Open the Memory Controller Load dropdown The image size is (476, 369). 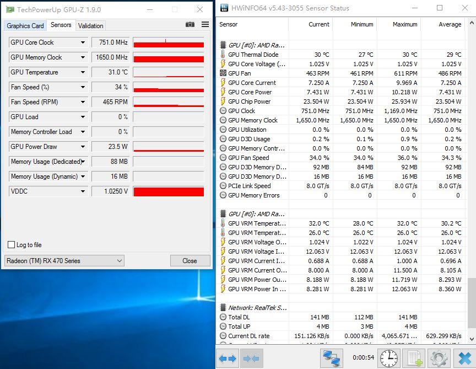pos(83,132)
